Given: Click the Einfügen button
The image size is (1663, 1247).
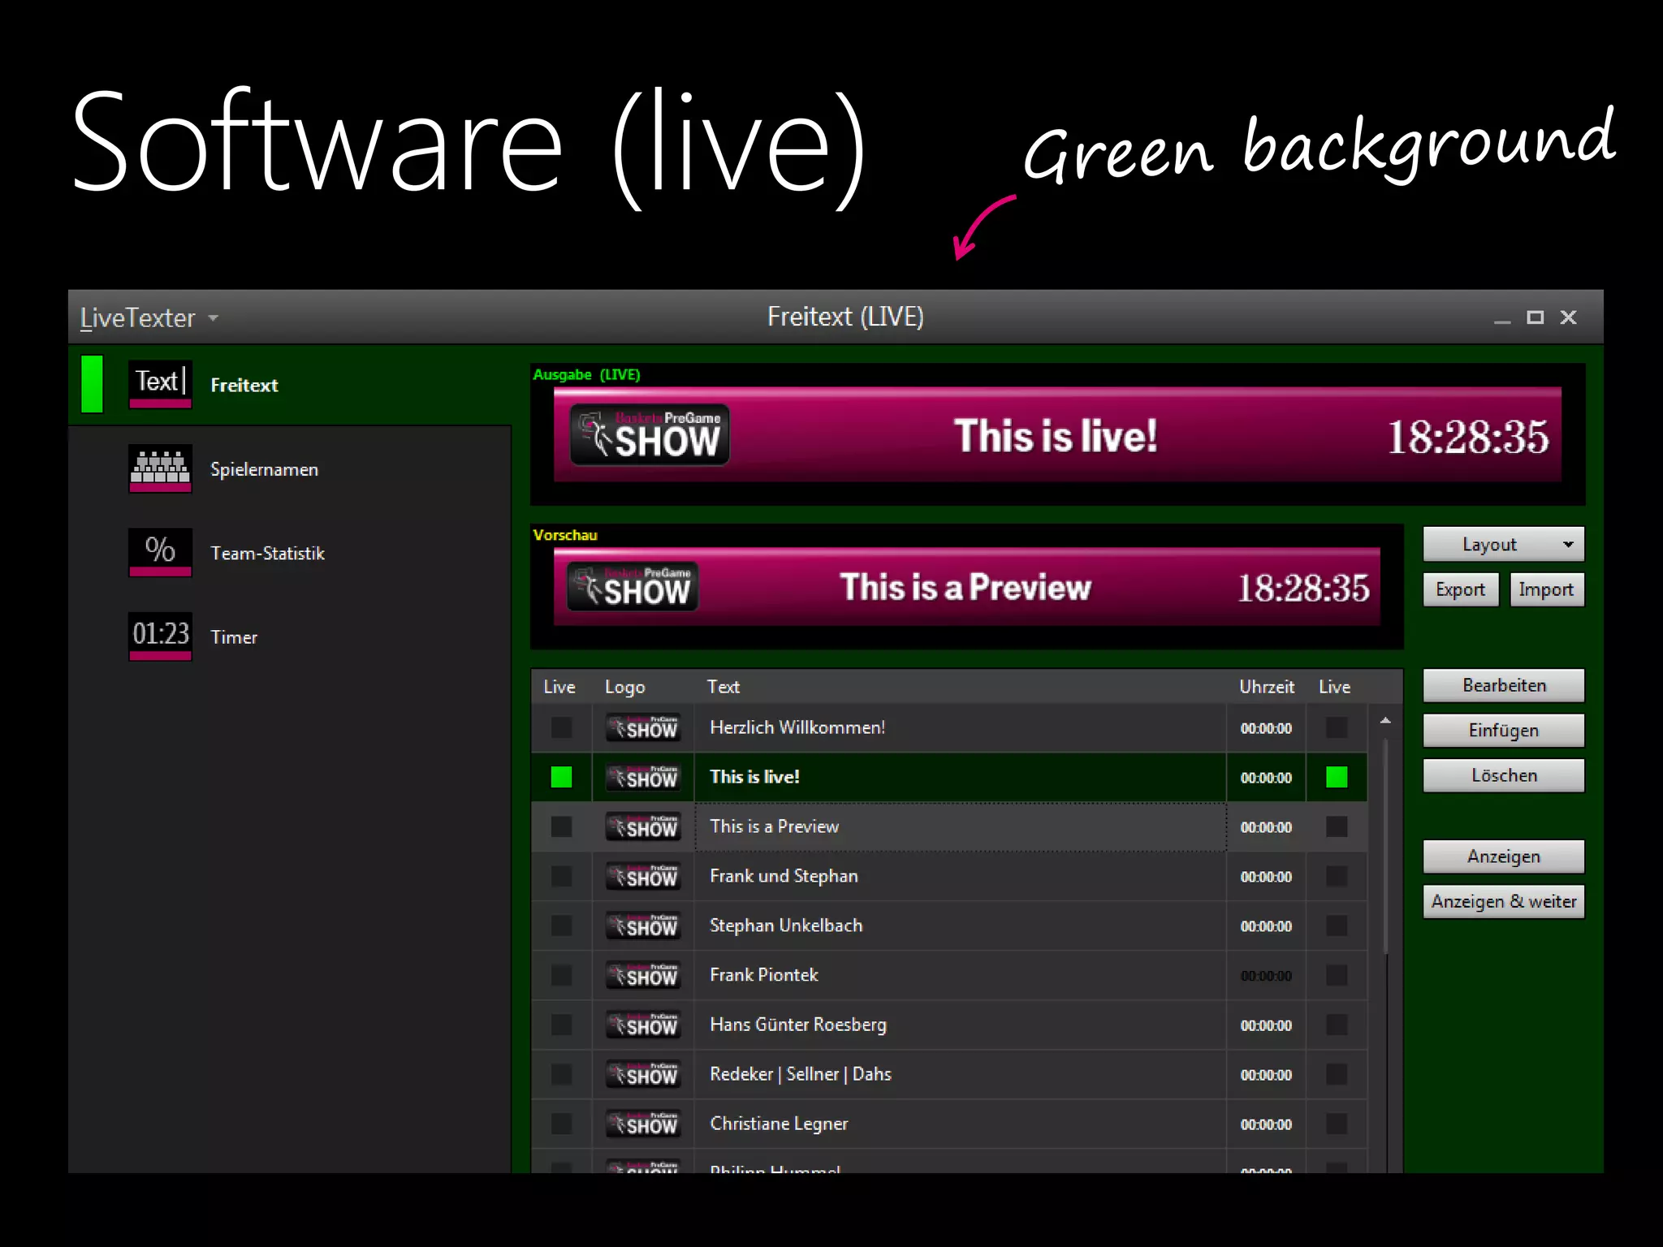Looking at the screenshot, I should pos(1503,730).
